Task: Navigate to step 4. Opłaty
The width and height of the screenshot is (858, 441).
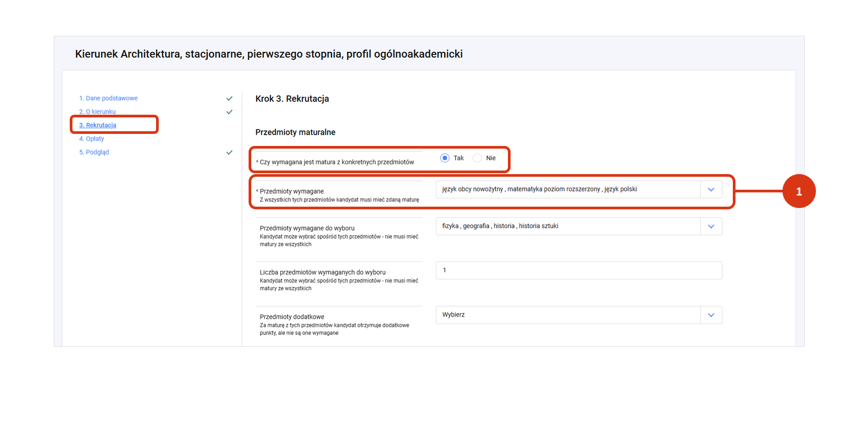Action: coord(92,139)
